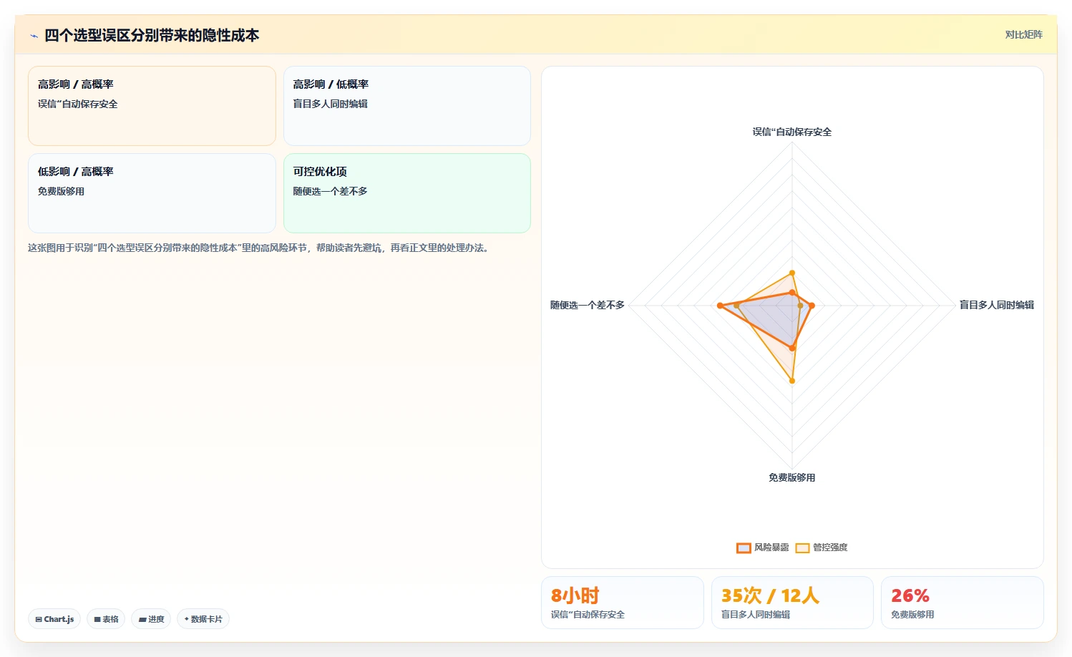Select the 低影响 / 高概率 card
Screen dimensions: 1072x657
(152, 193)
